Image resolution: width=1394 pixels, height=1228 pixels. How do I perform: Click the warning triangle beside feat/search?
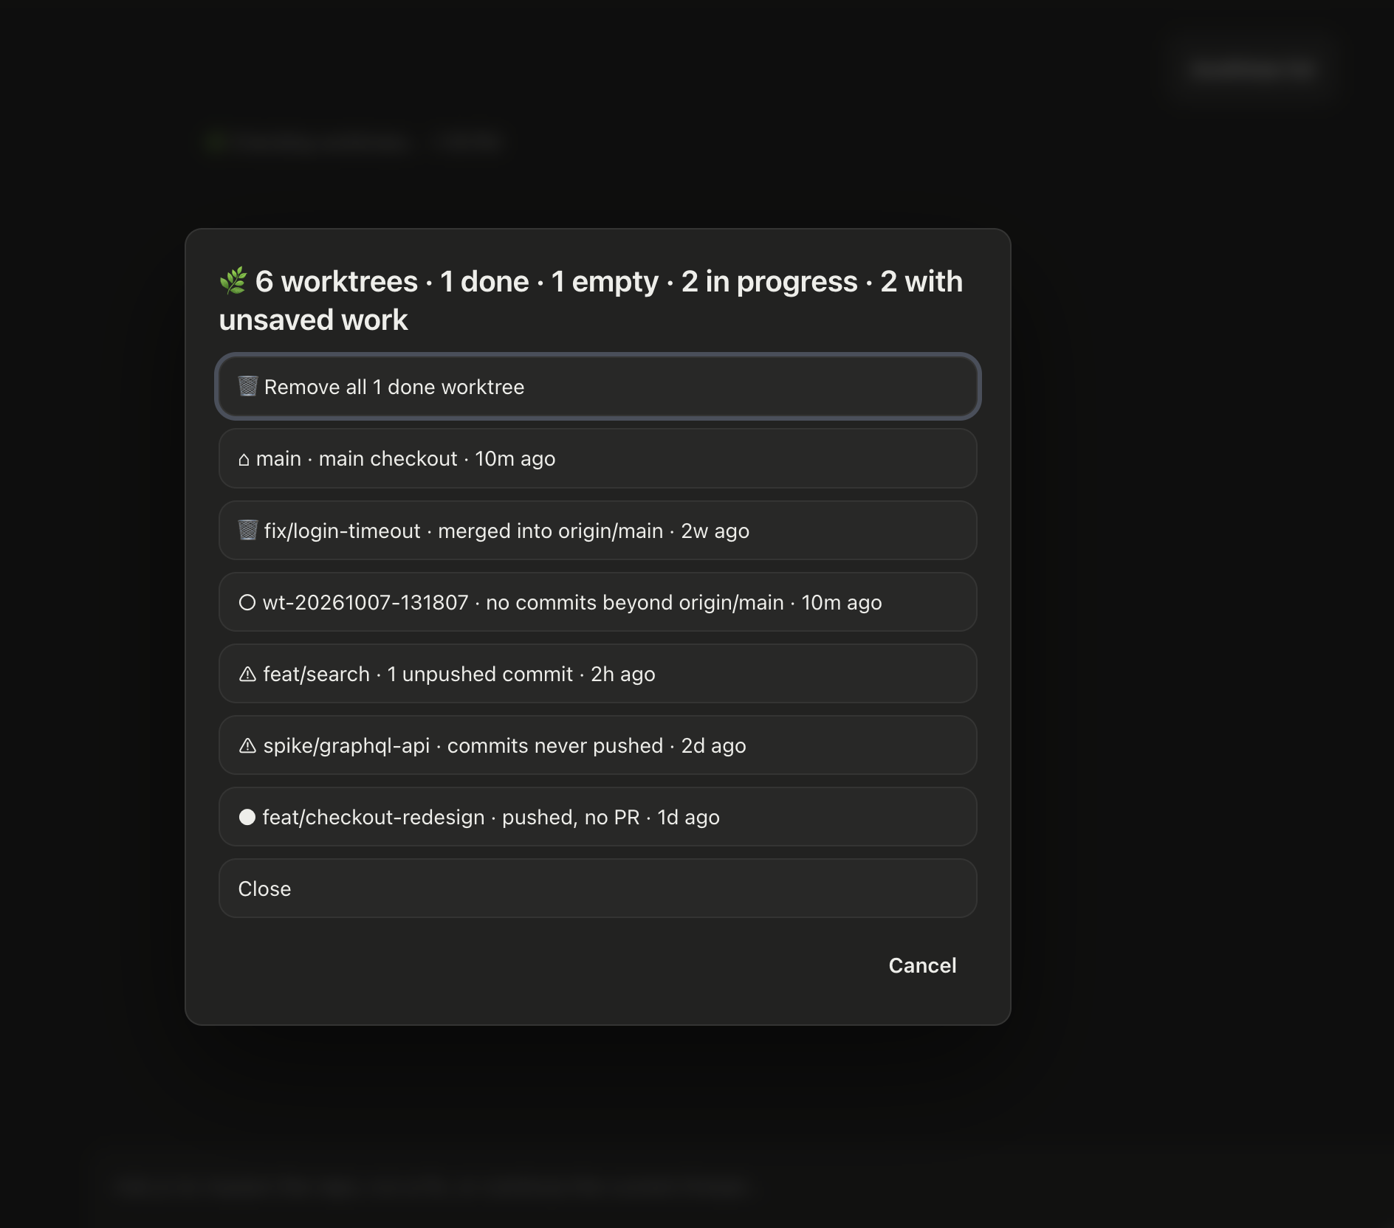[x=247, y=674]
